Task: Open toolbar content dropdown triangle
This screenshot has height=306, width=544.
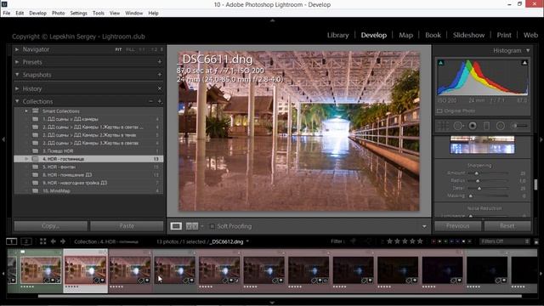Action: coord(424,227)
